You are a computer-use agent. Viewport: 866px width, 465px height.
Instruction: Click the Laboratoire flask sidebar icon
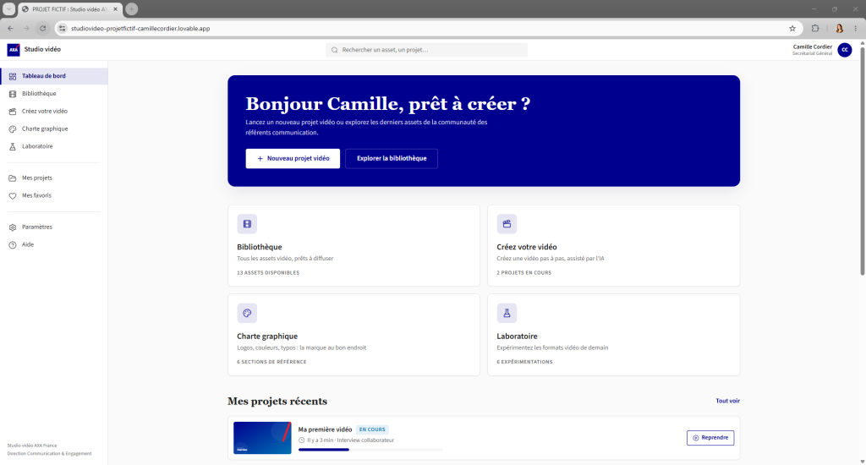coord(13,147)
